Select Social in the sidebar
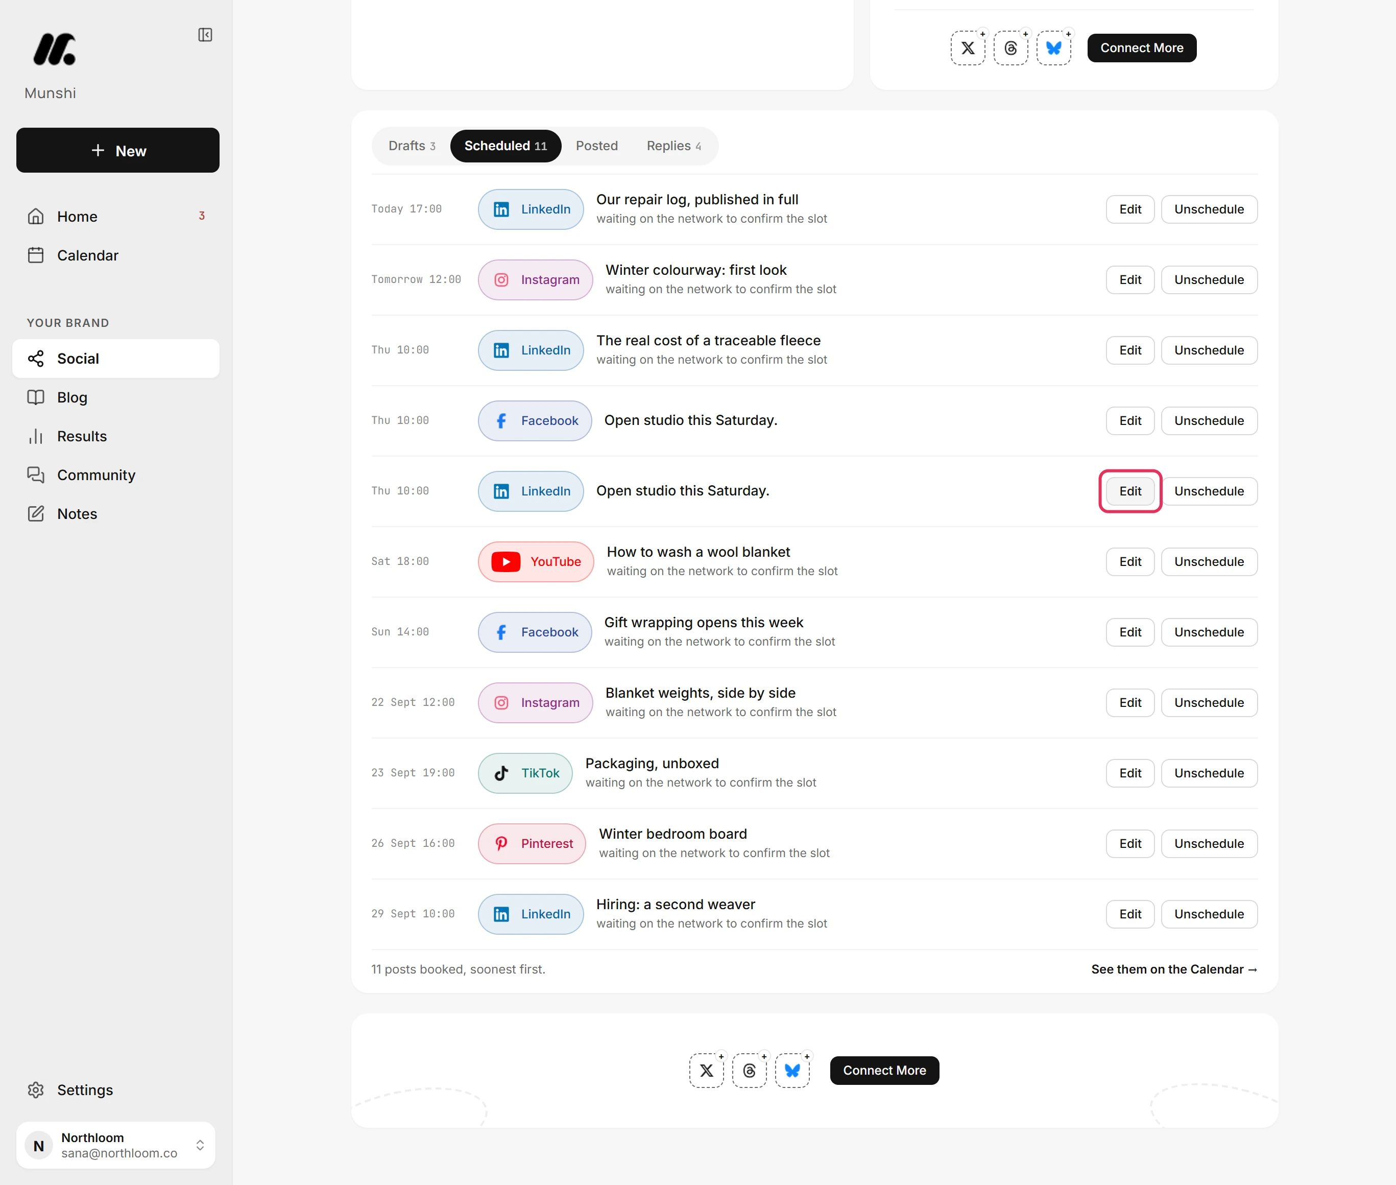Image resolution: width=1396 pixels, height=1185 pixels. coord(115,359)
